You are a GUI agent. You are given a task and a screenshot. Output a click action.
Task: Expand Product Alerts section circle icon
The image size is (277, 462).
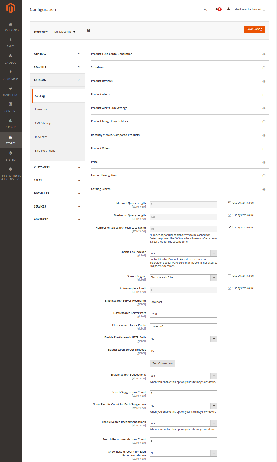[x=264, y=95]
